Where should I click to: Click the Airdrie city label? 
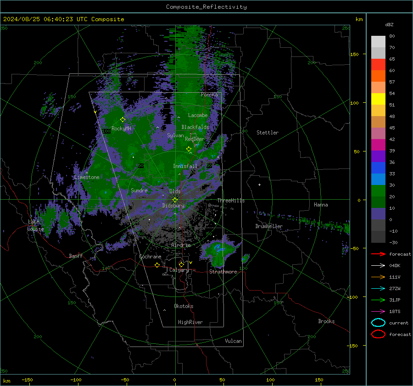tap(181, 245)
